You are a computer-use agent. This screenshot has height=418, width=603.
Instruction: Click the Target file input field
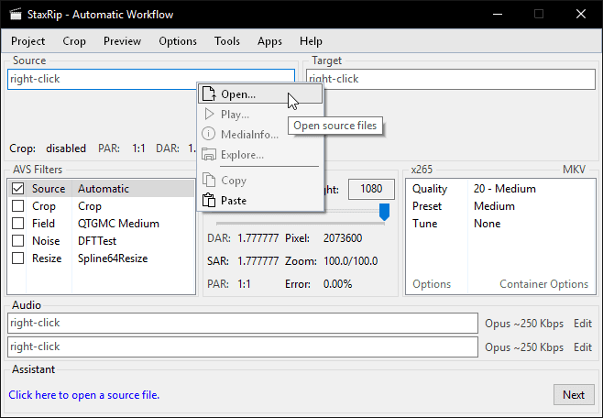tap(451, 79)
